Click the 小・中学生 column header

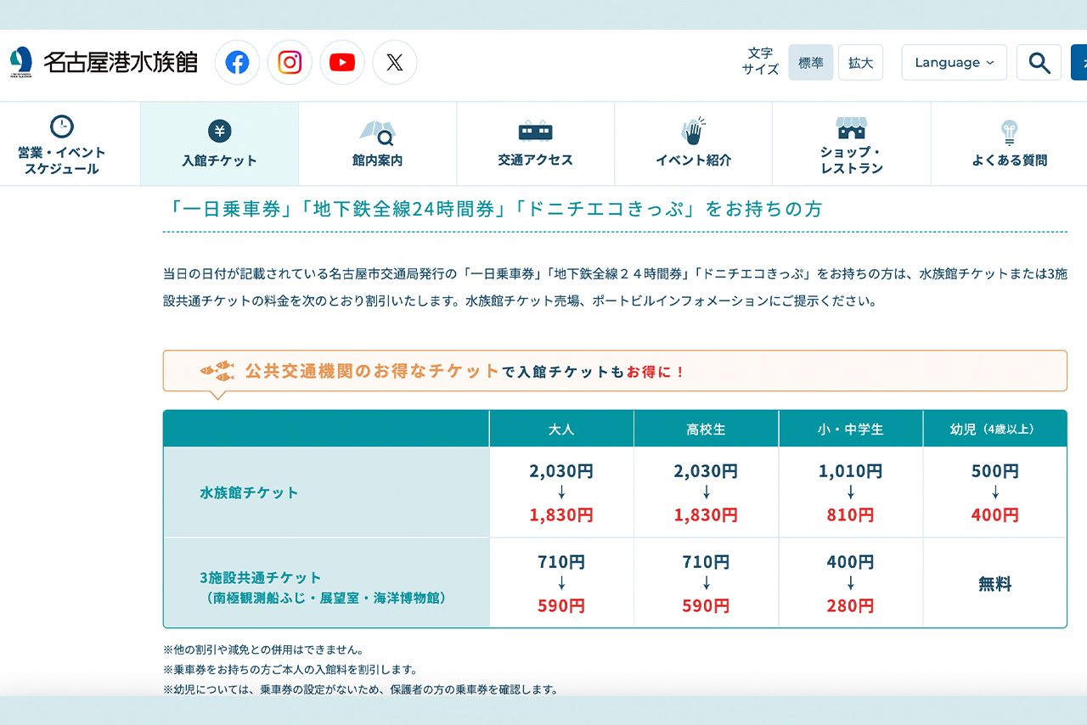(x=850, y=429)
